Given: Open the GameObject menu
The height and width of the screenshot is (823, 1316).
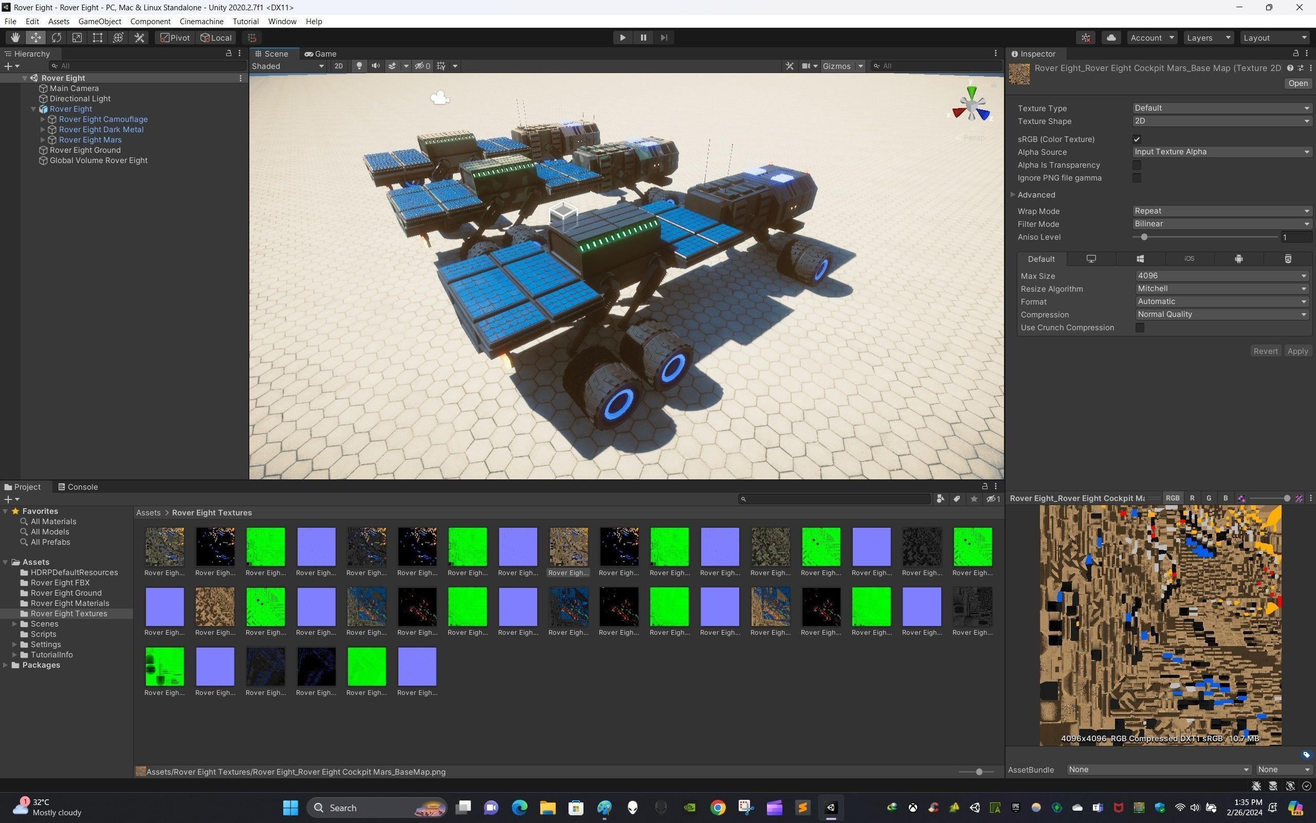Looking at the screenshot, I should pos(100,21).
